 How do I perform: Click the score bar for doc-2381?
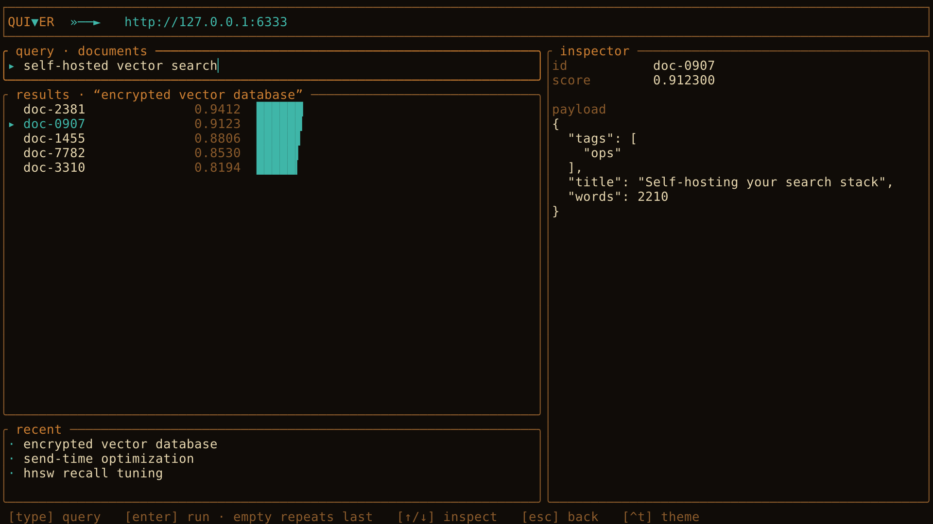280,109
